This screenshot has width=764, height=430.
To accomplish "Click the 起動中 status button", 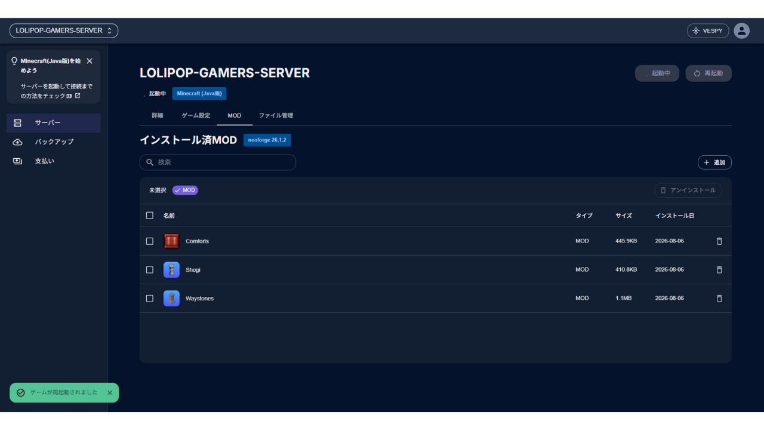I will point(657,73).
